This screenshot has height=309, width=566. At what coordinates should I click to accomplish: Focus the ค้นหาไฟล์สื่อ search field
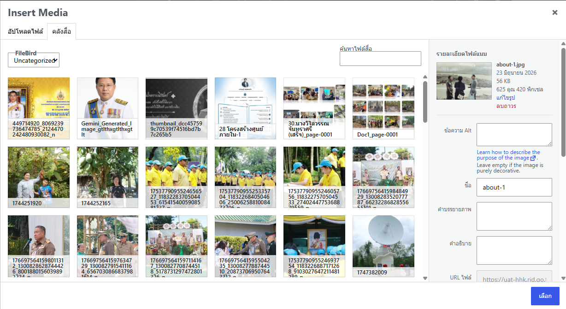point(380,59)
